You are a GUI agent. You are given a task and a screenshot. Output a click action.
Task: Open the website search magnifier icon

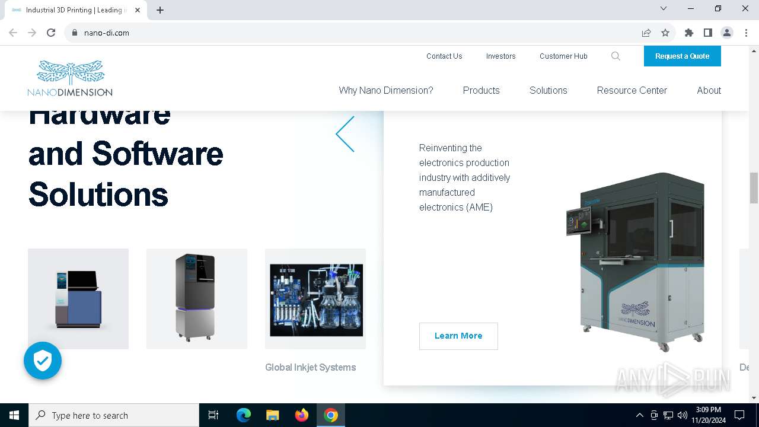(616, 56)
